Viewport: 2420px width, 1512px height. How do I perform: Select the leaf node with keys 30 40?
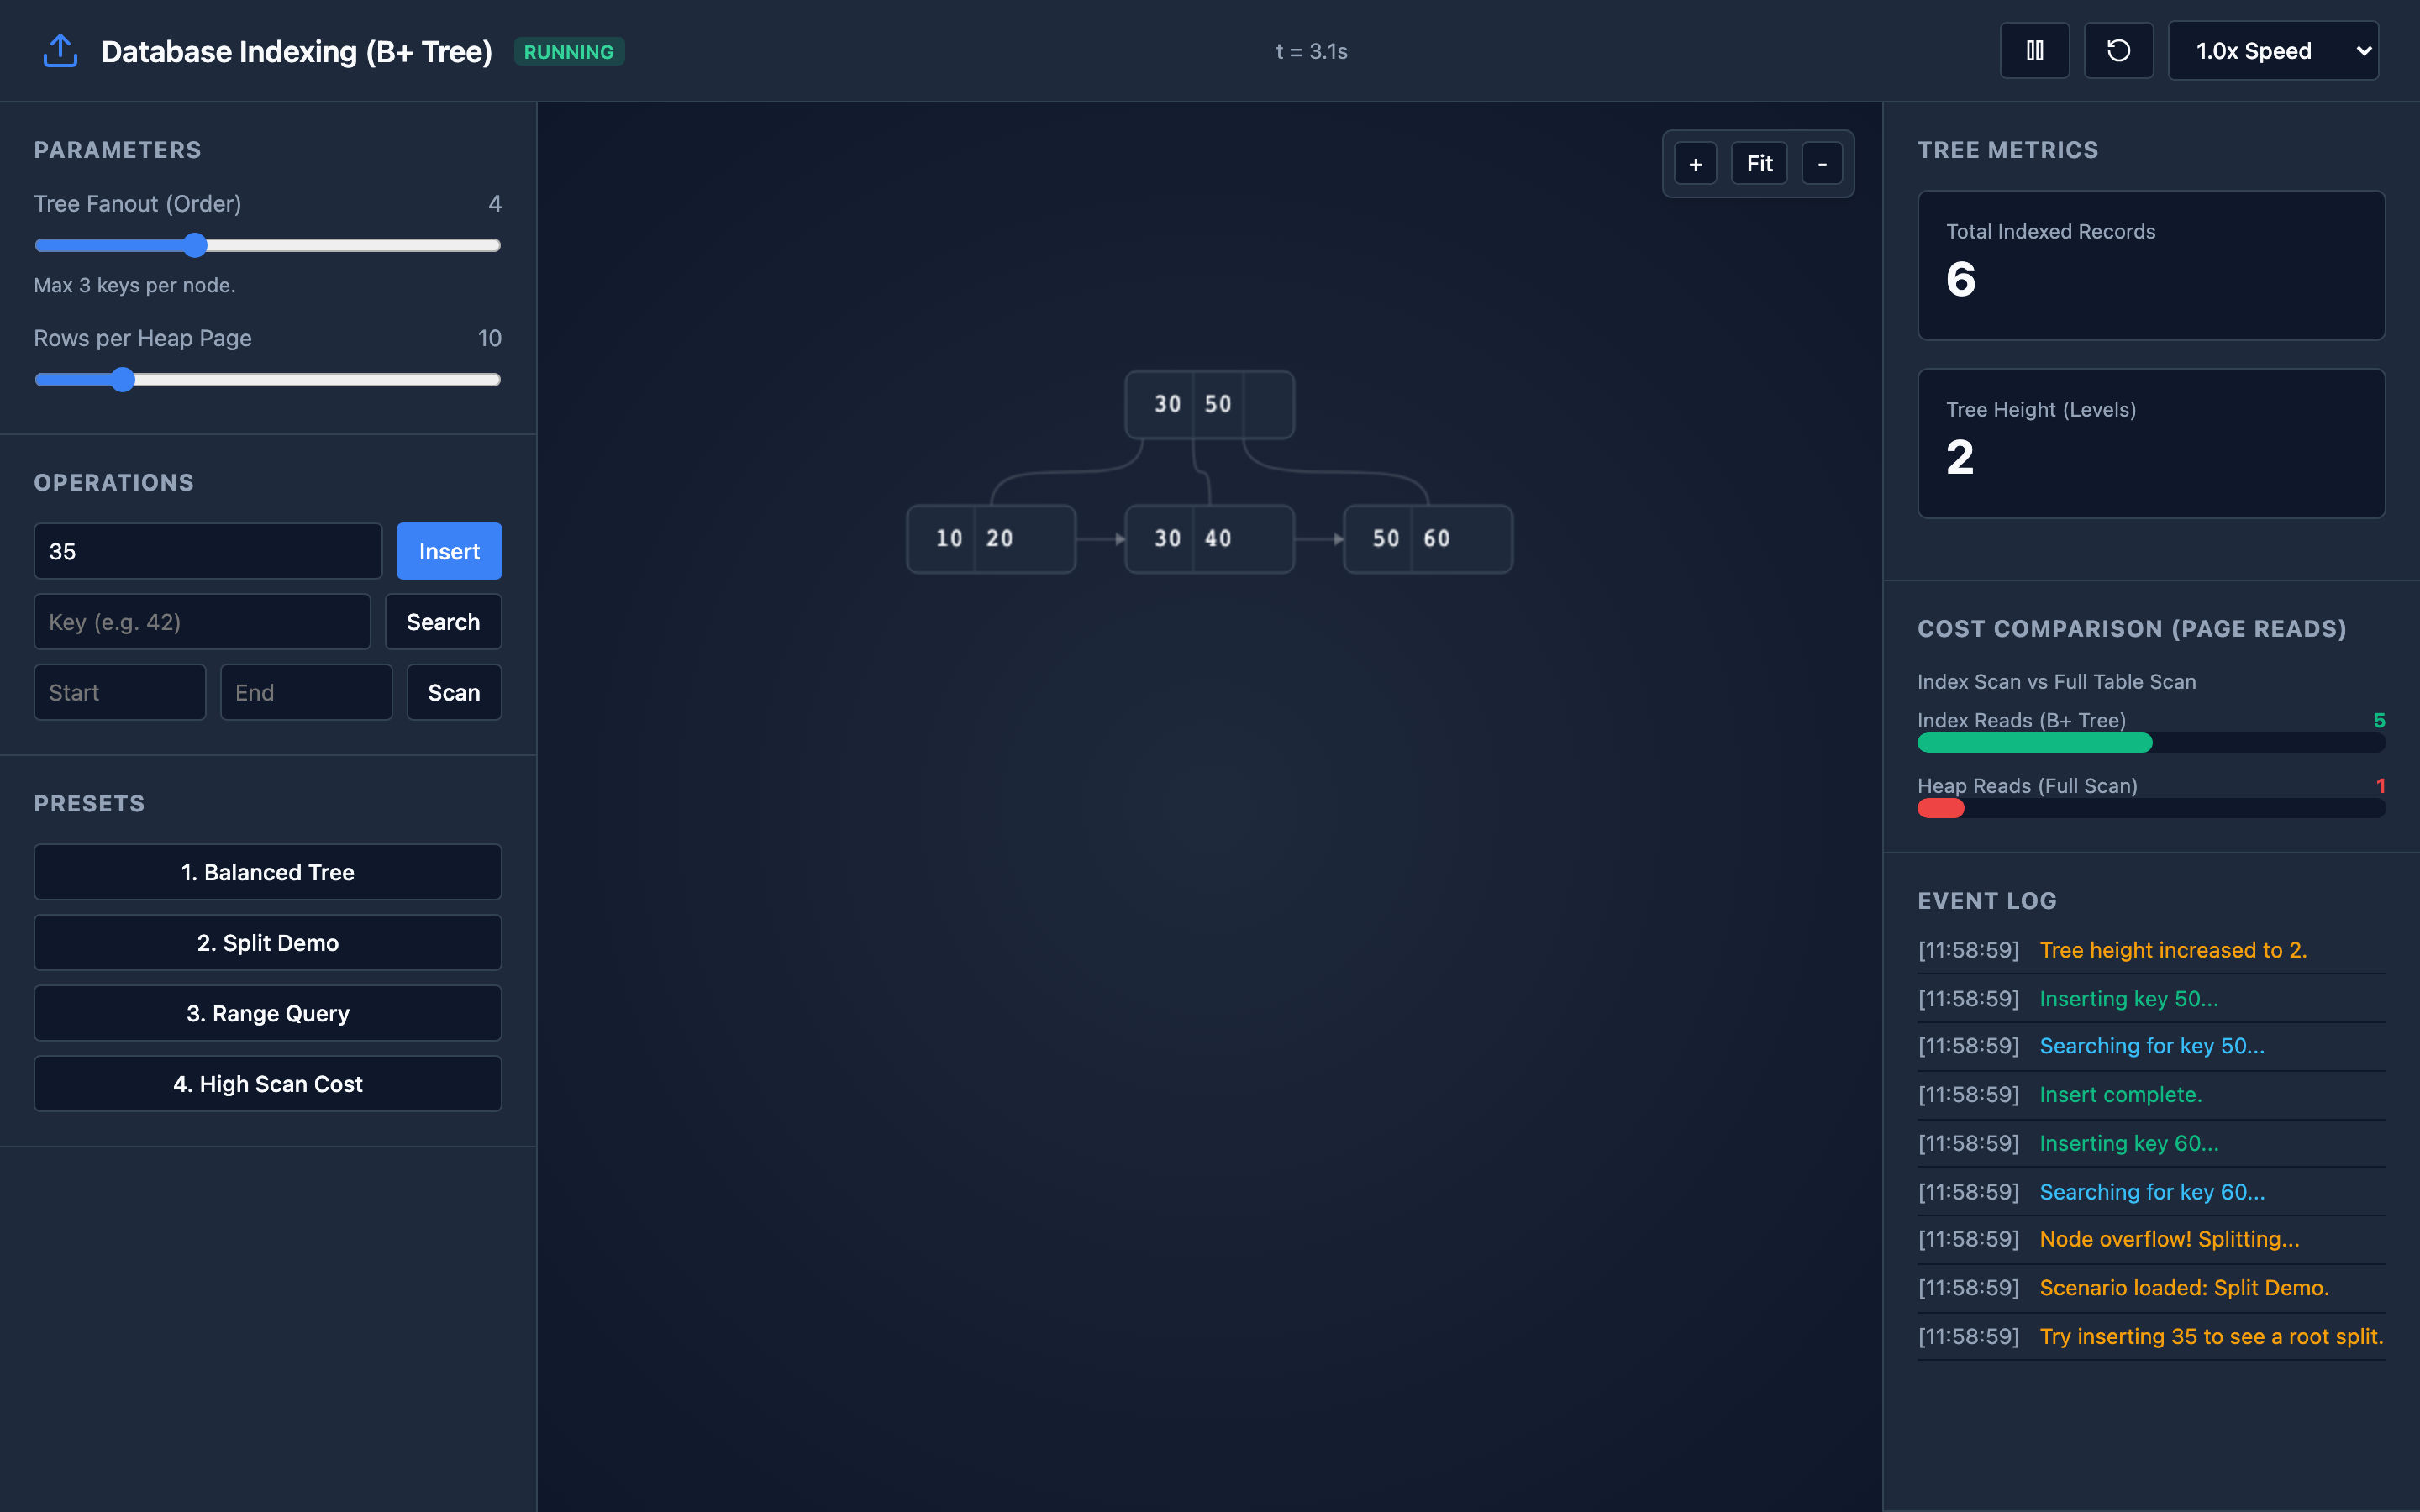click(1209, 539)
